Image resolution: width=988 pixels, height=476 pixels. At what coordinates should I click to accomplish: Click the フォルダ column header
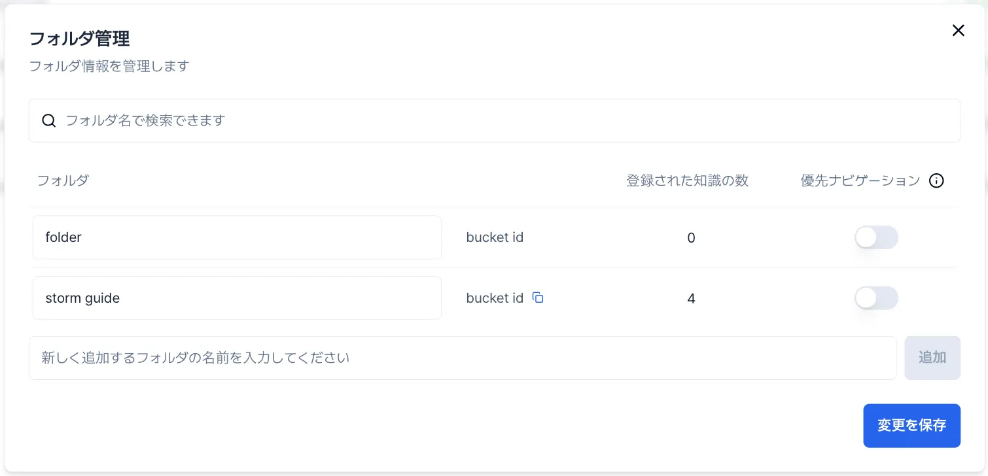[63, 180]
